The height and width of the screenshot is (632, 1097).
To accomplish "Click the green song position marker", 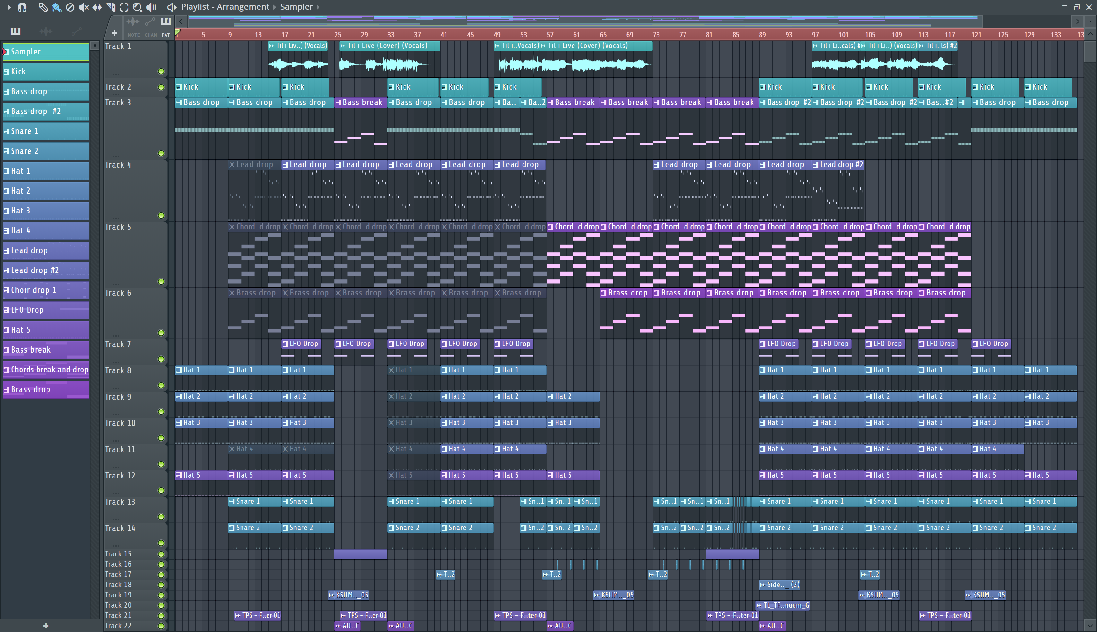I will point(177,33).
